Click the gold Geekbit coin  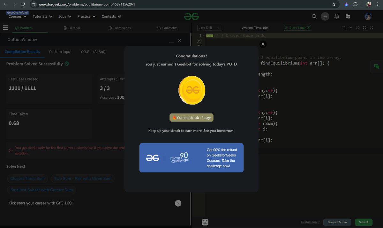[191, 91]
